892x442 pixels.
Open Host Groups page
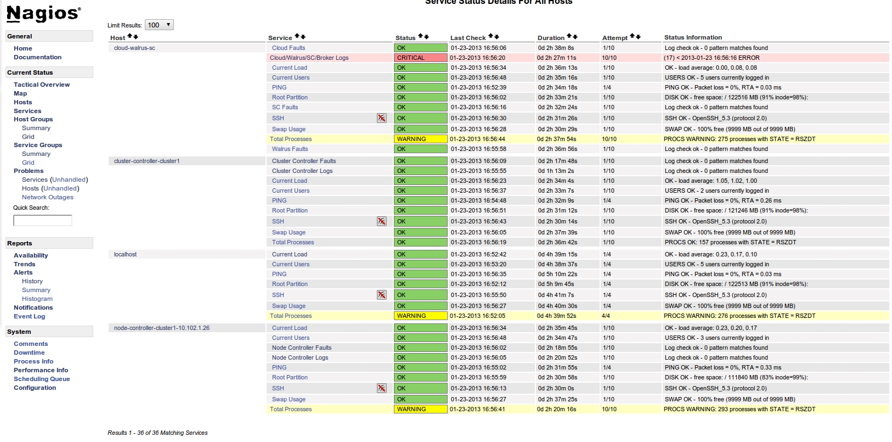33,119
